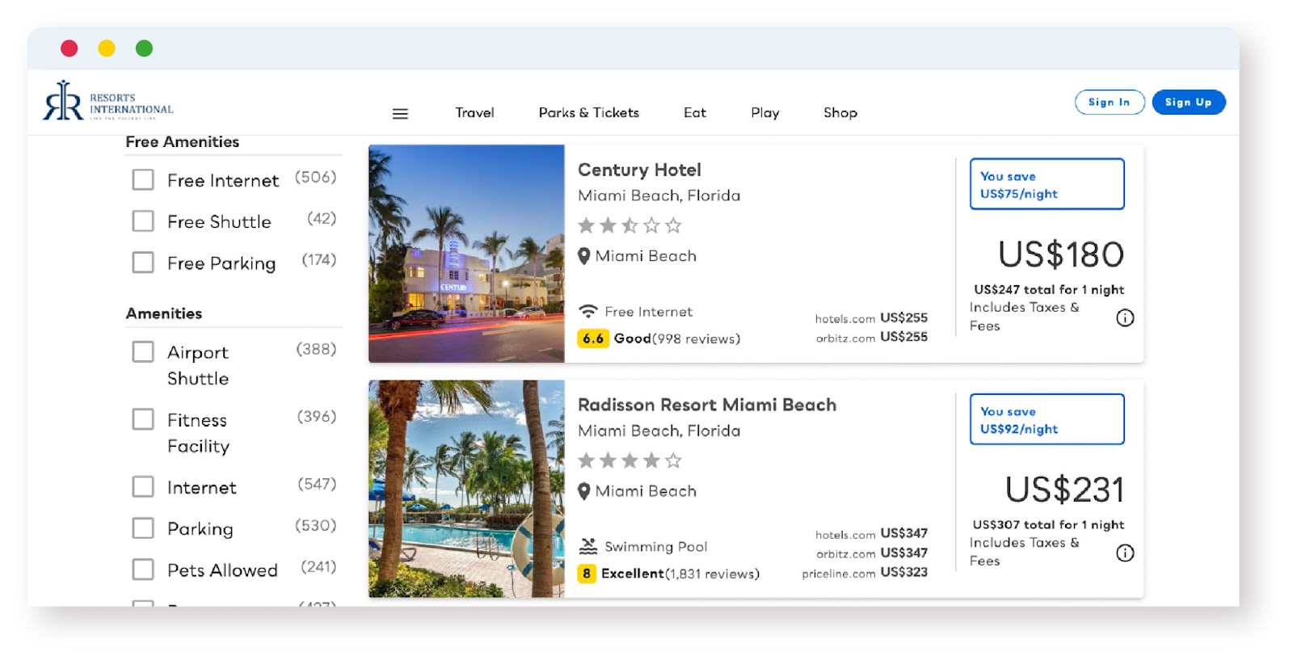Toggle the Internet amenity checkbox
Viewport: 1293px width, 660px height.
click(143, 486)
